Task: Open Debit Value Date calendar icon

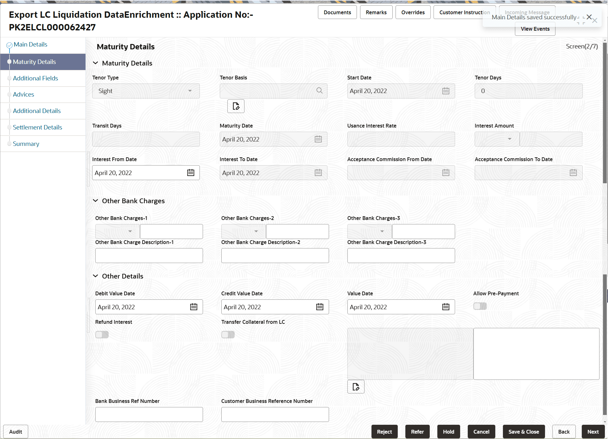Action: point(193,307)
